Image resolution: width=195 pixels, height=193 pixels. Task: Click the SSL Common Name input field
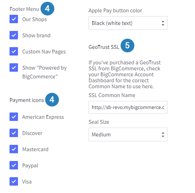(128, 107)
